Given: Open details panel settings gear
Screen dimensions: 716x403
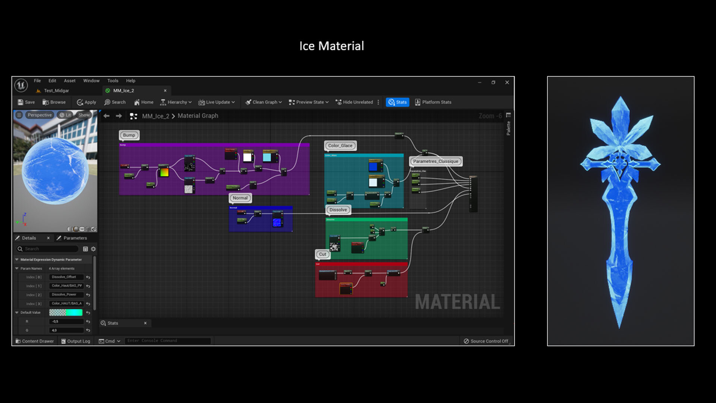Looking at the screenshot, I should coord(94,249).
